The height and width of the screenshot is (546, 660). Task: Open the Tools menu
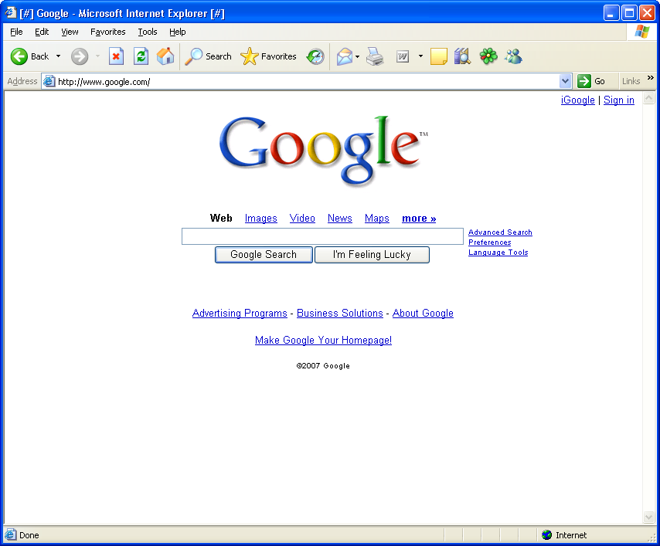point(148,32)
